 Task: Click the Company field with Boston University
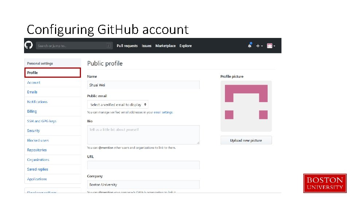tap(143, 185)
